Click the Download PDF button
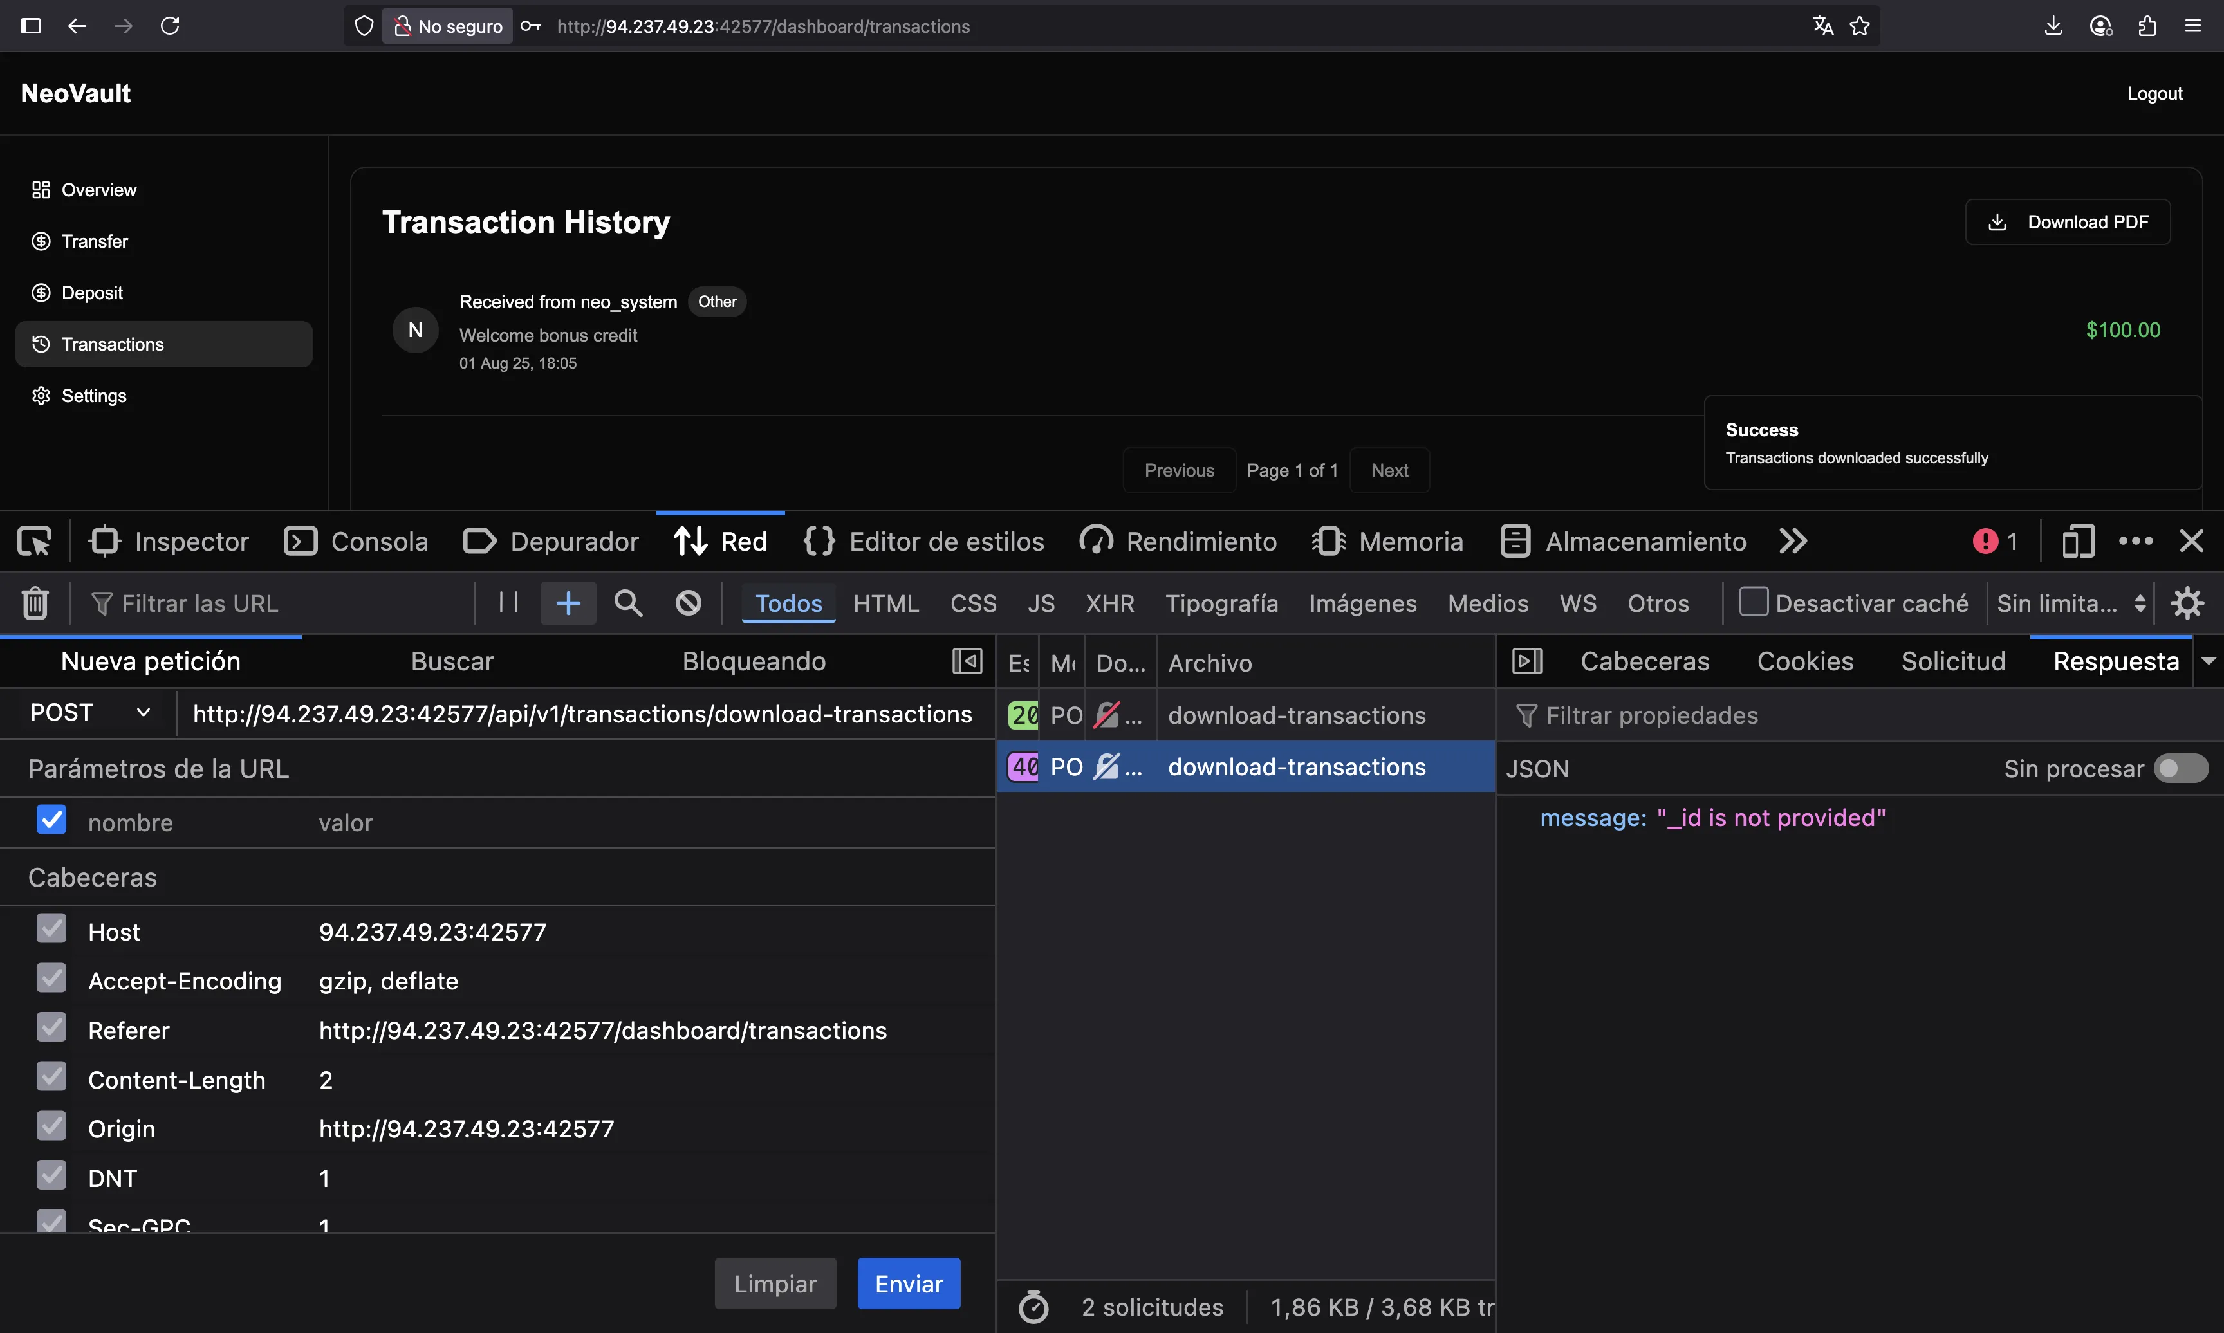Viewport: 2224px width, 1333px height. point(2068,222)
